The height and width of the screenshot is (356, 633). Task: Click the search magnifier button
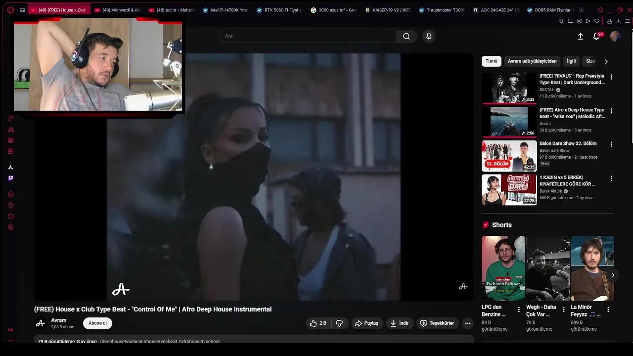click(x=406, y=36)
